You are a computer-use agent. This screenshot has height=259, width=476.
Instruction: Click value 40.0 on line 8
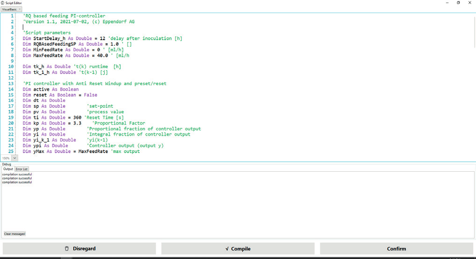tap(103, 56)
